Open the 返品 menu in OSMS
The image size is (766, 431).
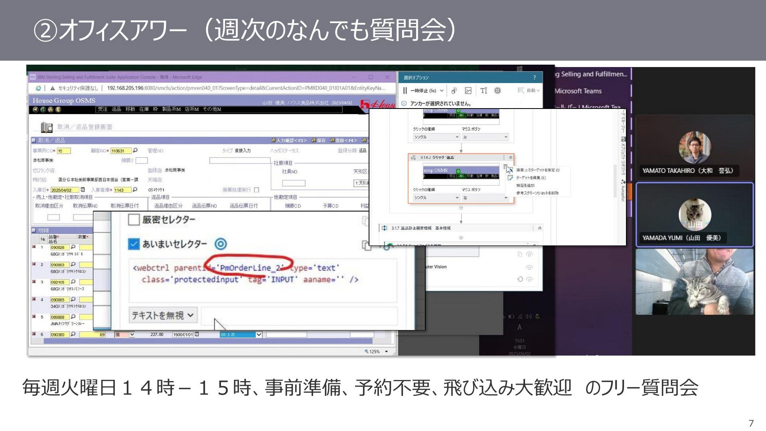coord(116,109)
